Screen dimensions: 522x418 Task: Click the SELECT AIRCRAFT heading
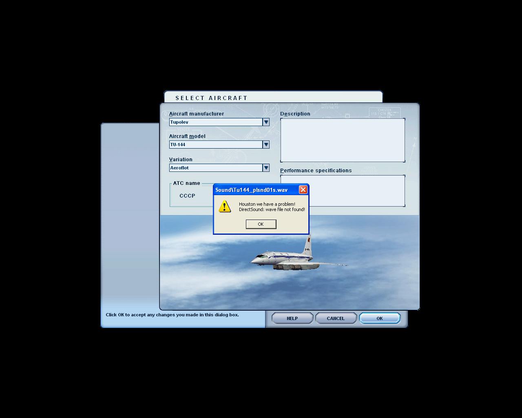tap(212, 98)
